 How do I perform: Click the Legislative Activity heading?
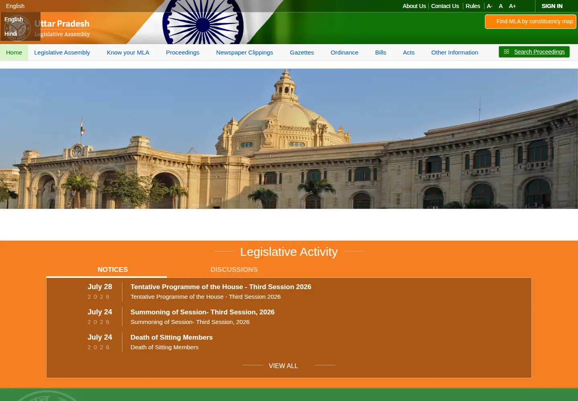[x=289, y=252]
